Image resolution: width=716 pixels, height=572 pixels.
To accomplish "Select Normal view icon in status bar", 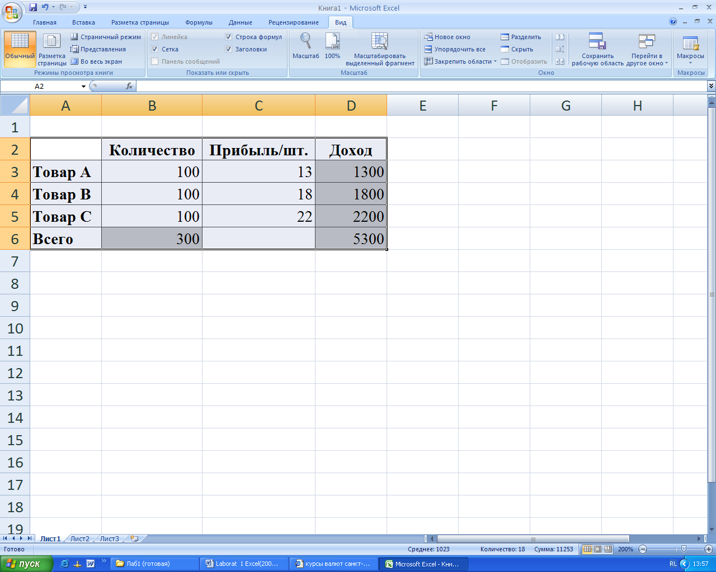I will 587,549.
